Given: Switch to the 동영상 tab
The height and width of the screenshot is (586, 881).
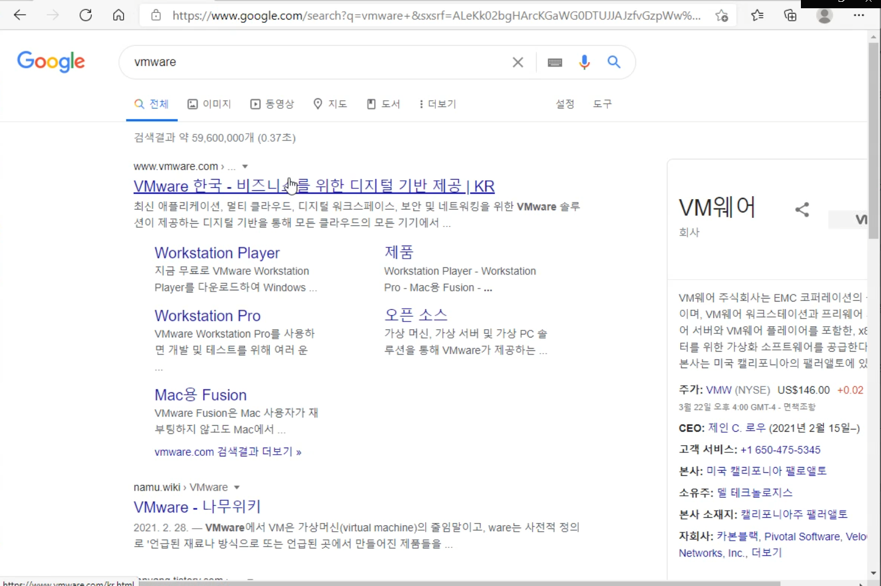Looking at the screenshot, I should click(x=272, y=104).
